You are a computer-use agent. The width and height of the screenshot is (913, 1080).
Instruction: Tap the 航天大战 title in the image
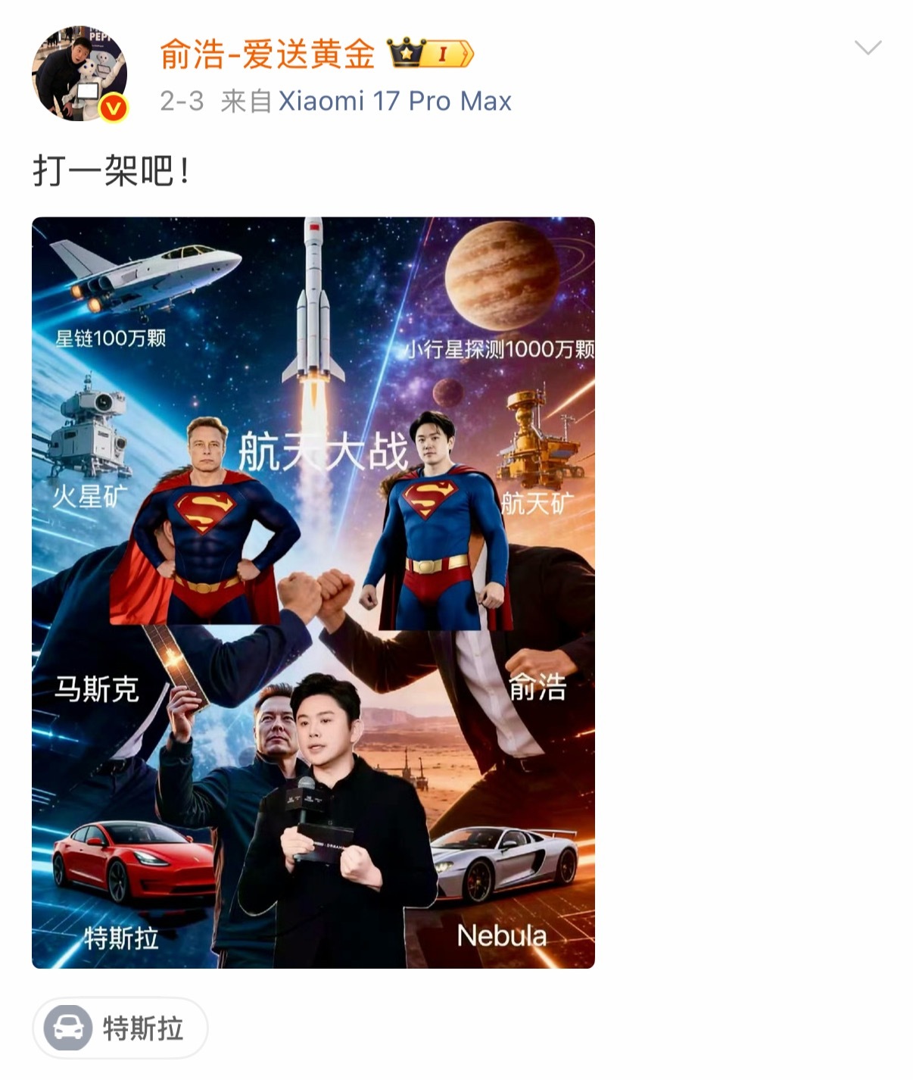tap(323, 451)
